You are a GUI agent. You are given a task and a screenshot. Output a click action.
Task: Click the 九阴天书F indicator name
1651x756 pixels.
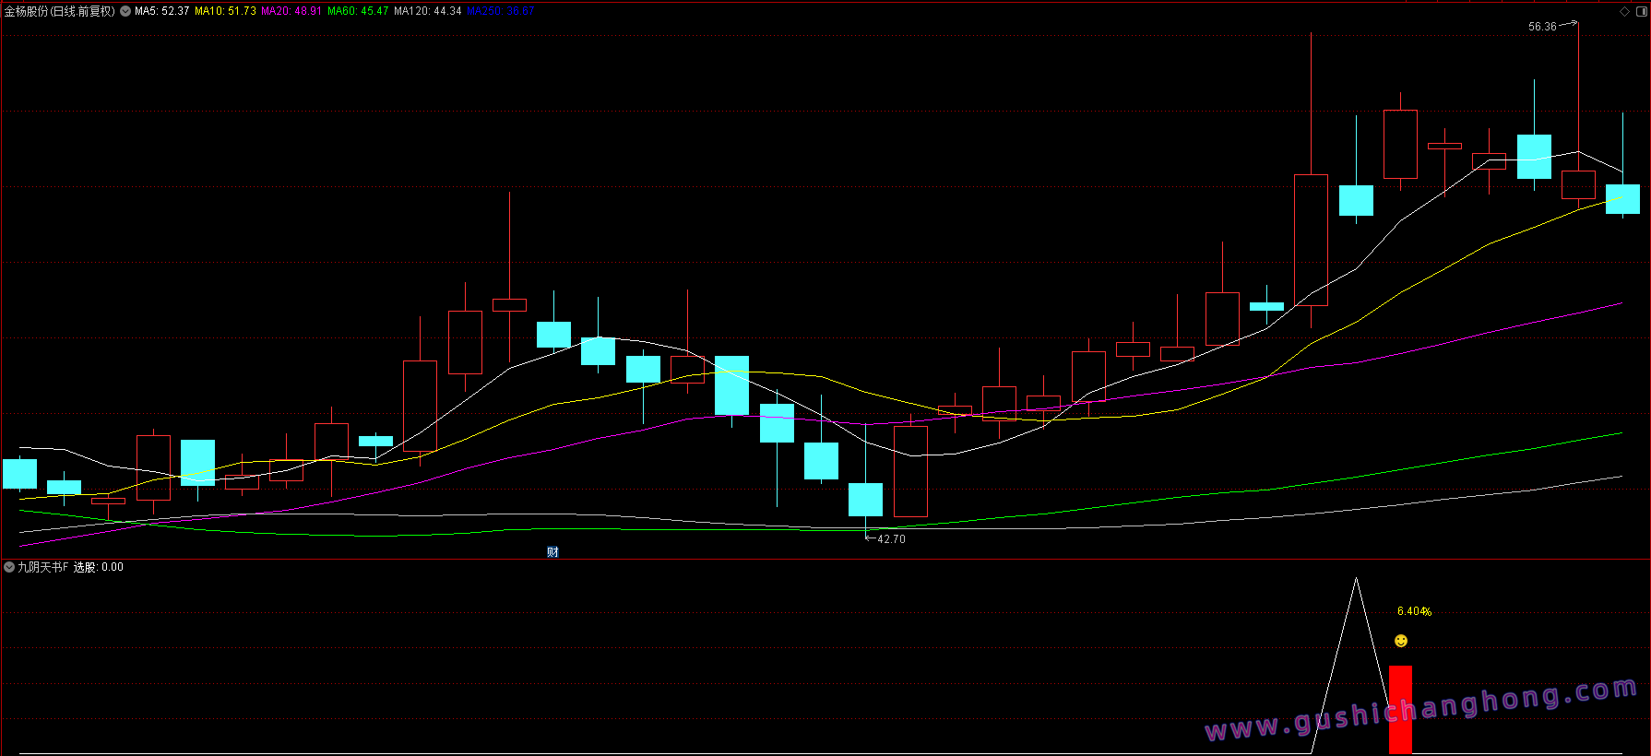click(43, 567)
